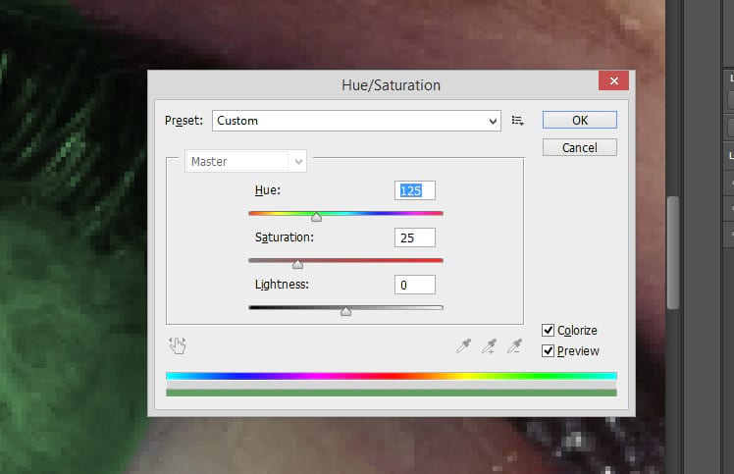
Task: Open the preset options menu icon
Action: pos(517,121)
